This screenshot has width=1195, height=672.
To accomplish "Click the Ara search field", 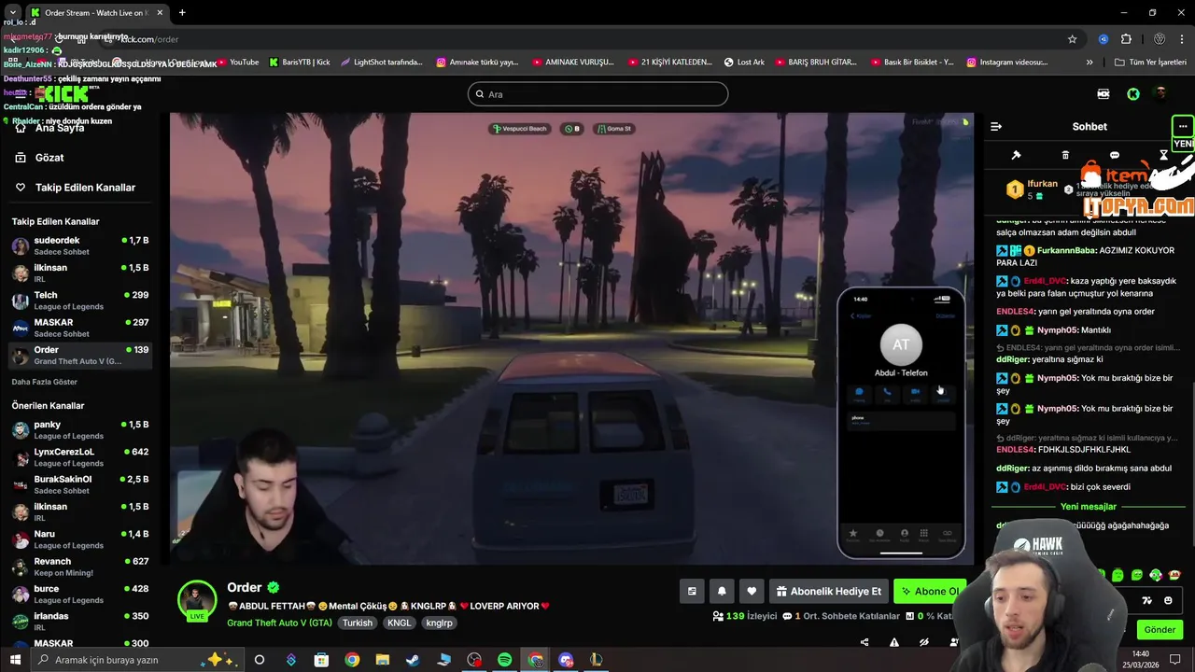I will click(x=597, y=94).
